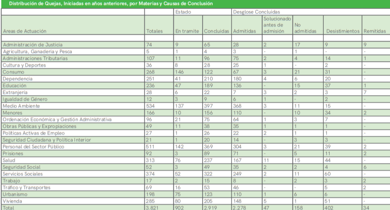Select the "Concluidas" column header
Screen dimensions: 390x210
(x=216, y=31)
